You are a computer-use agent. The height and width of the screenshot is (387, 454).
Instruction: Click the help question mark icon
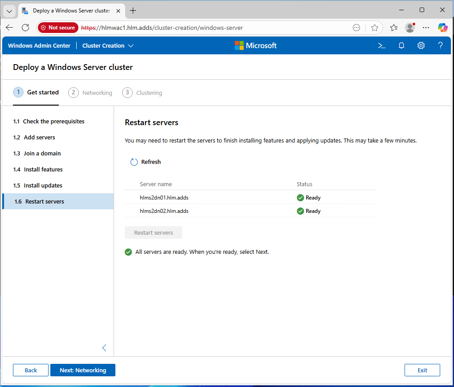(440, 45)
